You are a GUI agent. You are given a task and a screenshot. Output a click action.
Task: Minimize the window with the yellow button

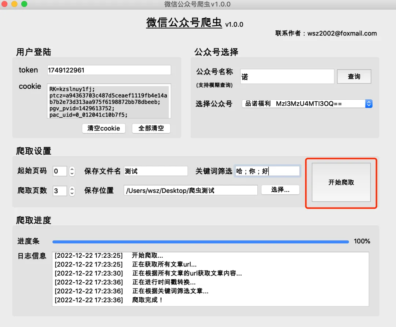[14, 4]
